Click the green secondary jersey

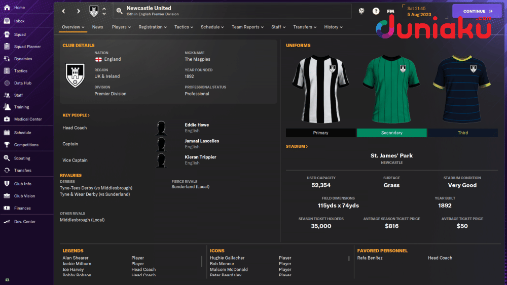tap(391, 89)
